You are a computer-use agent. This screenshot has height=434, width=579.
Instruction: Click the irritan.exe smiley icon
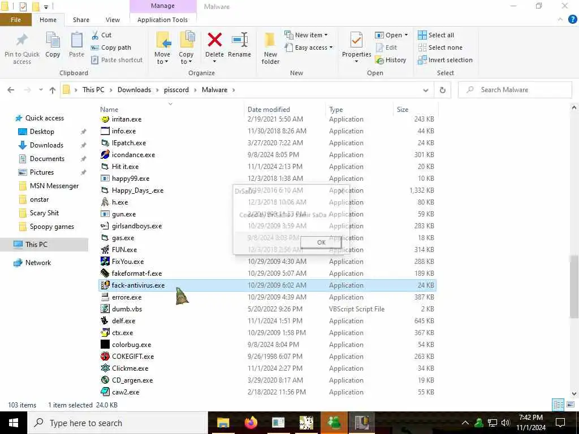[x=105, y=119]
